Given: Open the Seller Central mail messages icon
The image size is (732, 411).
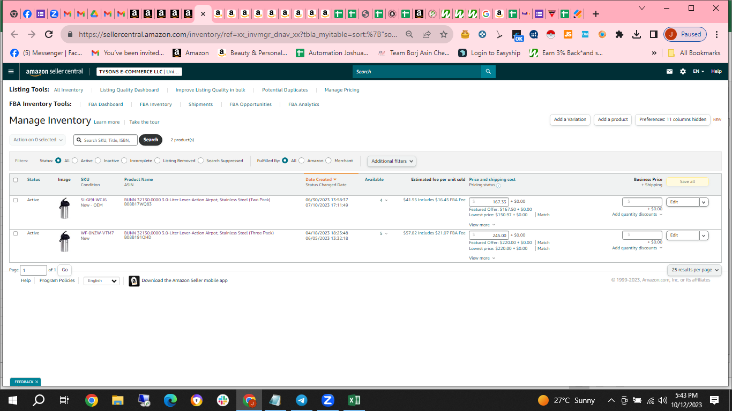Looking at the screenshot, I should (x=669, y=71).
